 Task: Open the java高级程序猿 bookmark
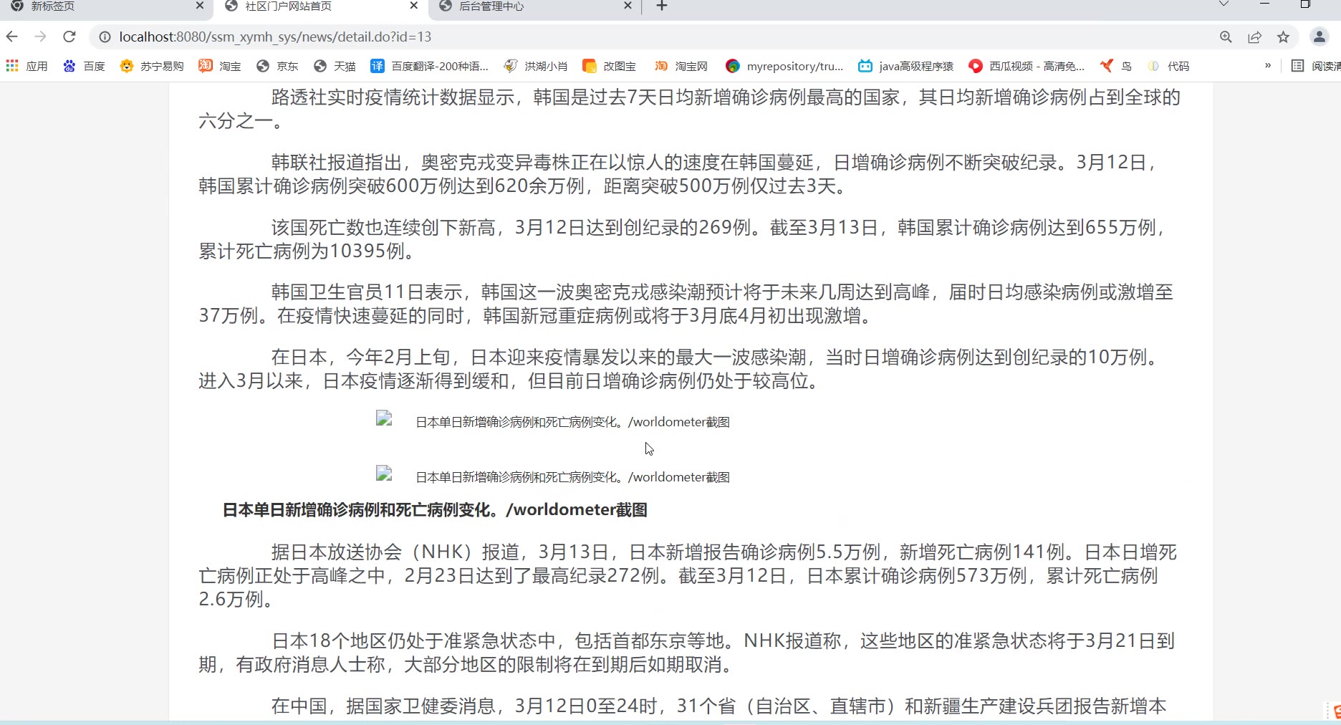pyautogui.click(x=906, y=66)
